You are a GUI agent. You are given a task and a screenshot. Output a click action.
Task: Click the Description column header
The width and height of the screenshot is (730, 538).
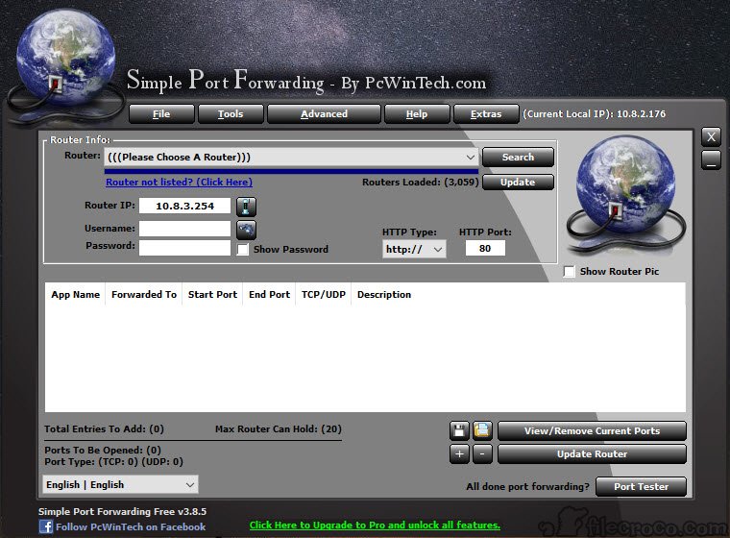click(384, 294)
